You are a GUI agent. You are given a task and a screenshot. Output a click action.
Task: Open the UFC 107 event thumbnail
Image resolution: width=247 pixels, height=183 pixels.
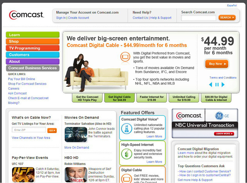(23, 175)
